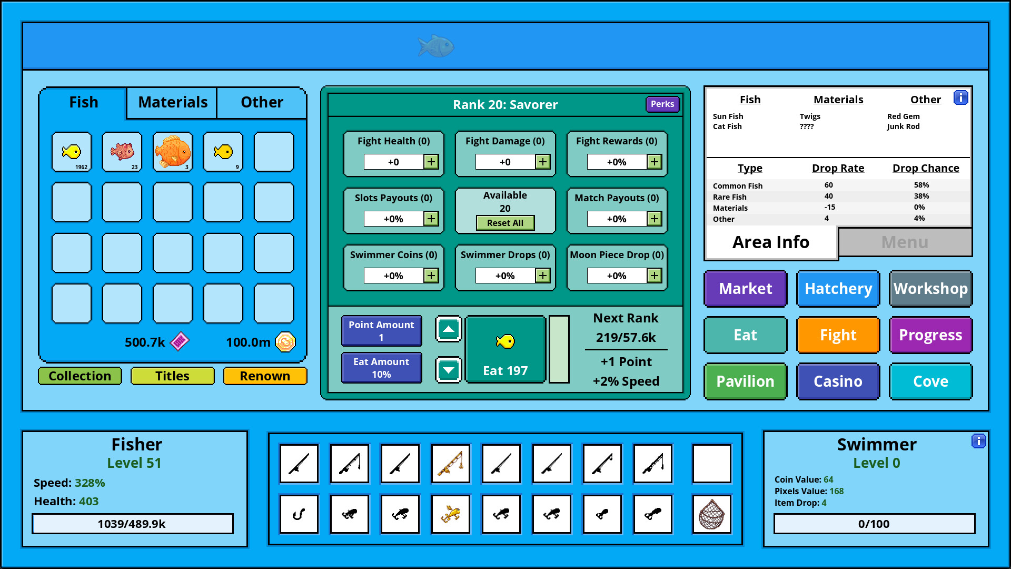Open the Perks panel
This screenshot has width=1011, height=569.
(x=662, y=104)
